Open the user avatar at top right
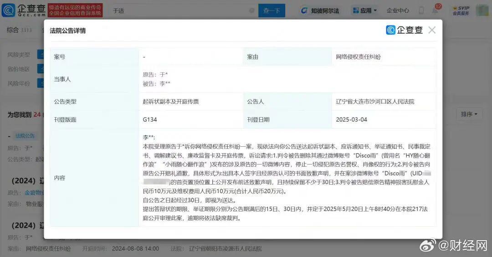The height and width of the screenshot is (257, 492). 482,10
